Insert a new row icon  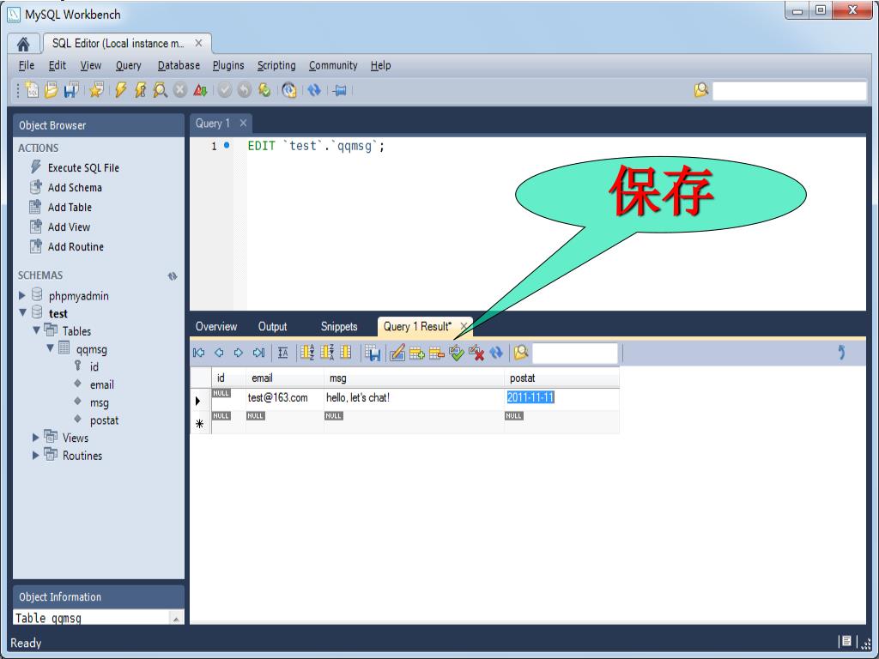417,353
